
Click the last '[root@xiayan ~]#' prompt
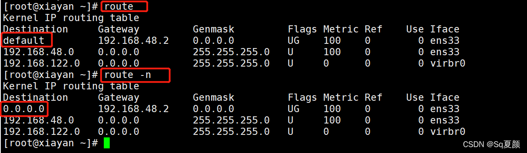51,143
